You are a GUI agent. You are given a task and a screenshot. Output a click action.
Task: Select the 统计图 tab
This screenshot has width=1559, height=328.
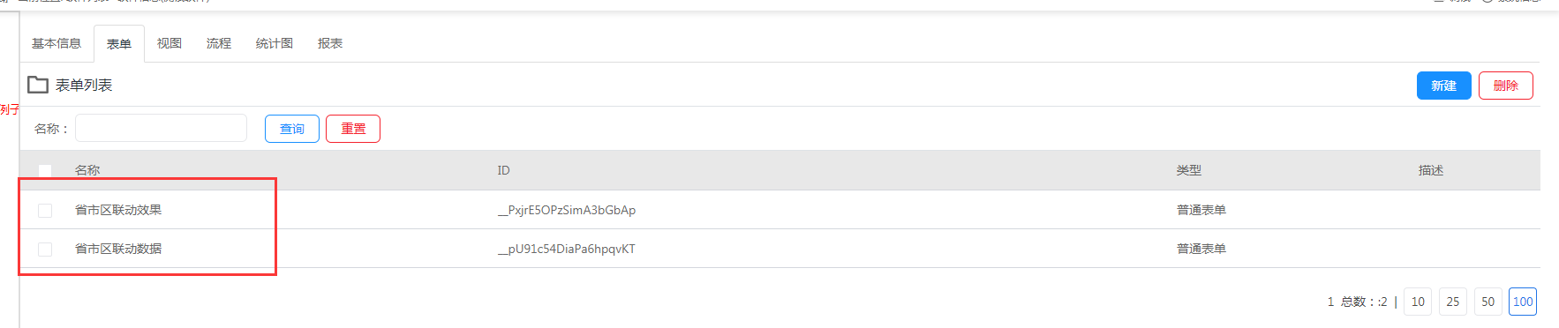(x=275, y=43)
